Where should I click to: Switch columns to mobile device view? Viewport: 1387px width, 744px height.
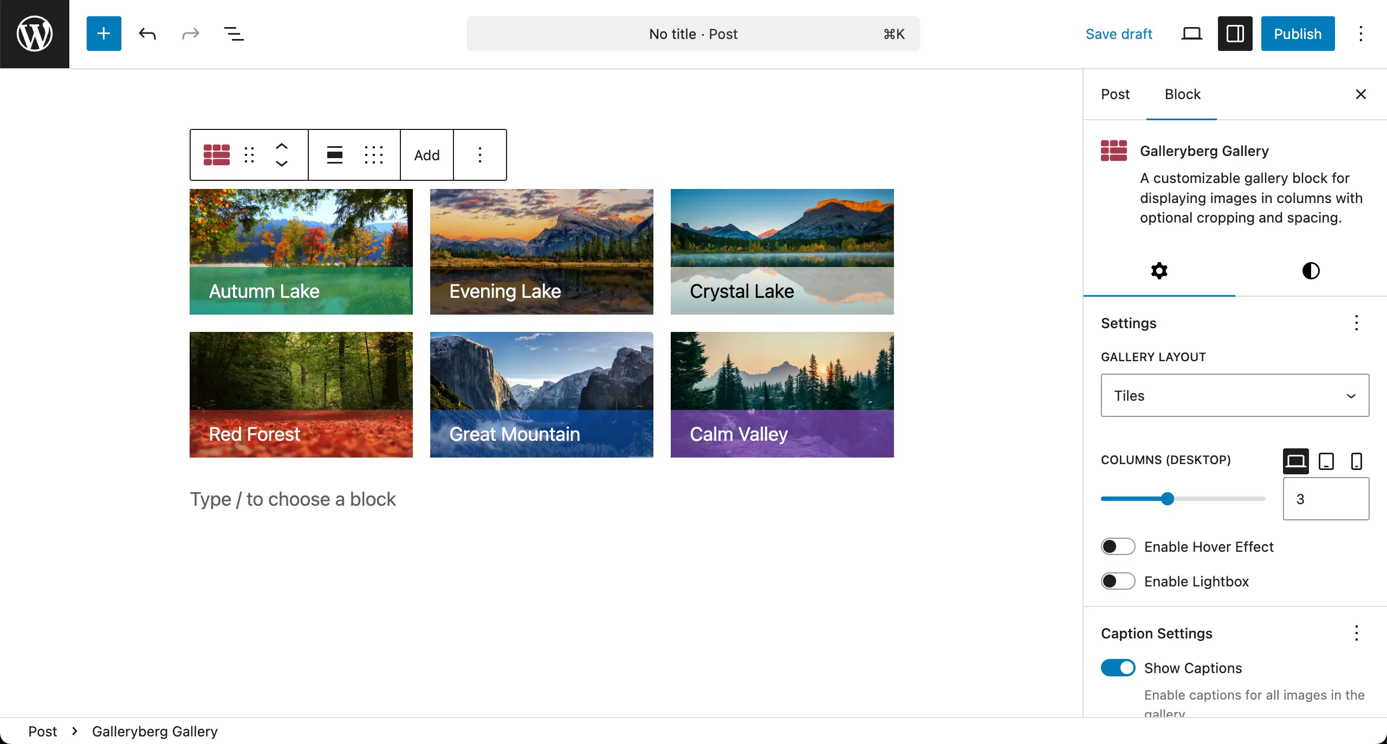[1356, 461]
